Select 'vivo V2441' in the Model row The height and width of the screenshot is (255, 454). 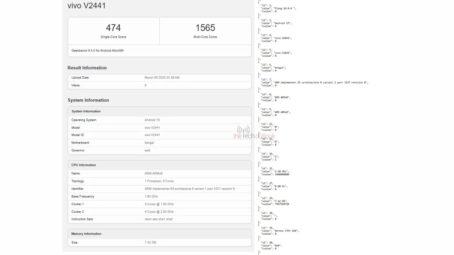[152, 128]
